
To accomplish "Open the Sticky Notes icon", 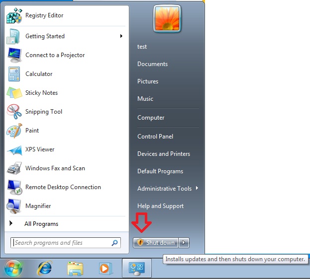I will (14, 93).
